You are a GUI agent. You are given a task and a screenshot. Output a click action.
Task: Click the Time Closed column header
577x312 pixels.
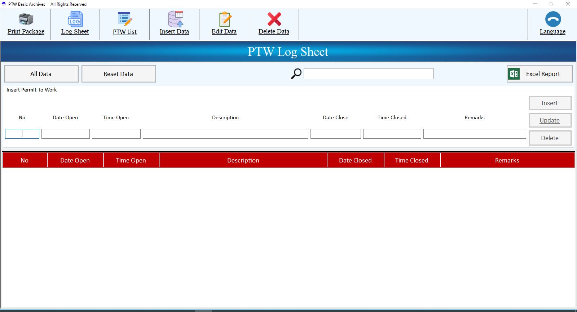point(412,160)
